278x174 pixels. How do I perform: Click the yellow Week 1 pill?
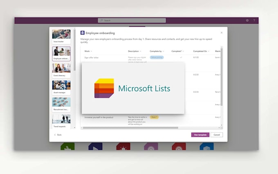pos(154,117)
